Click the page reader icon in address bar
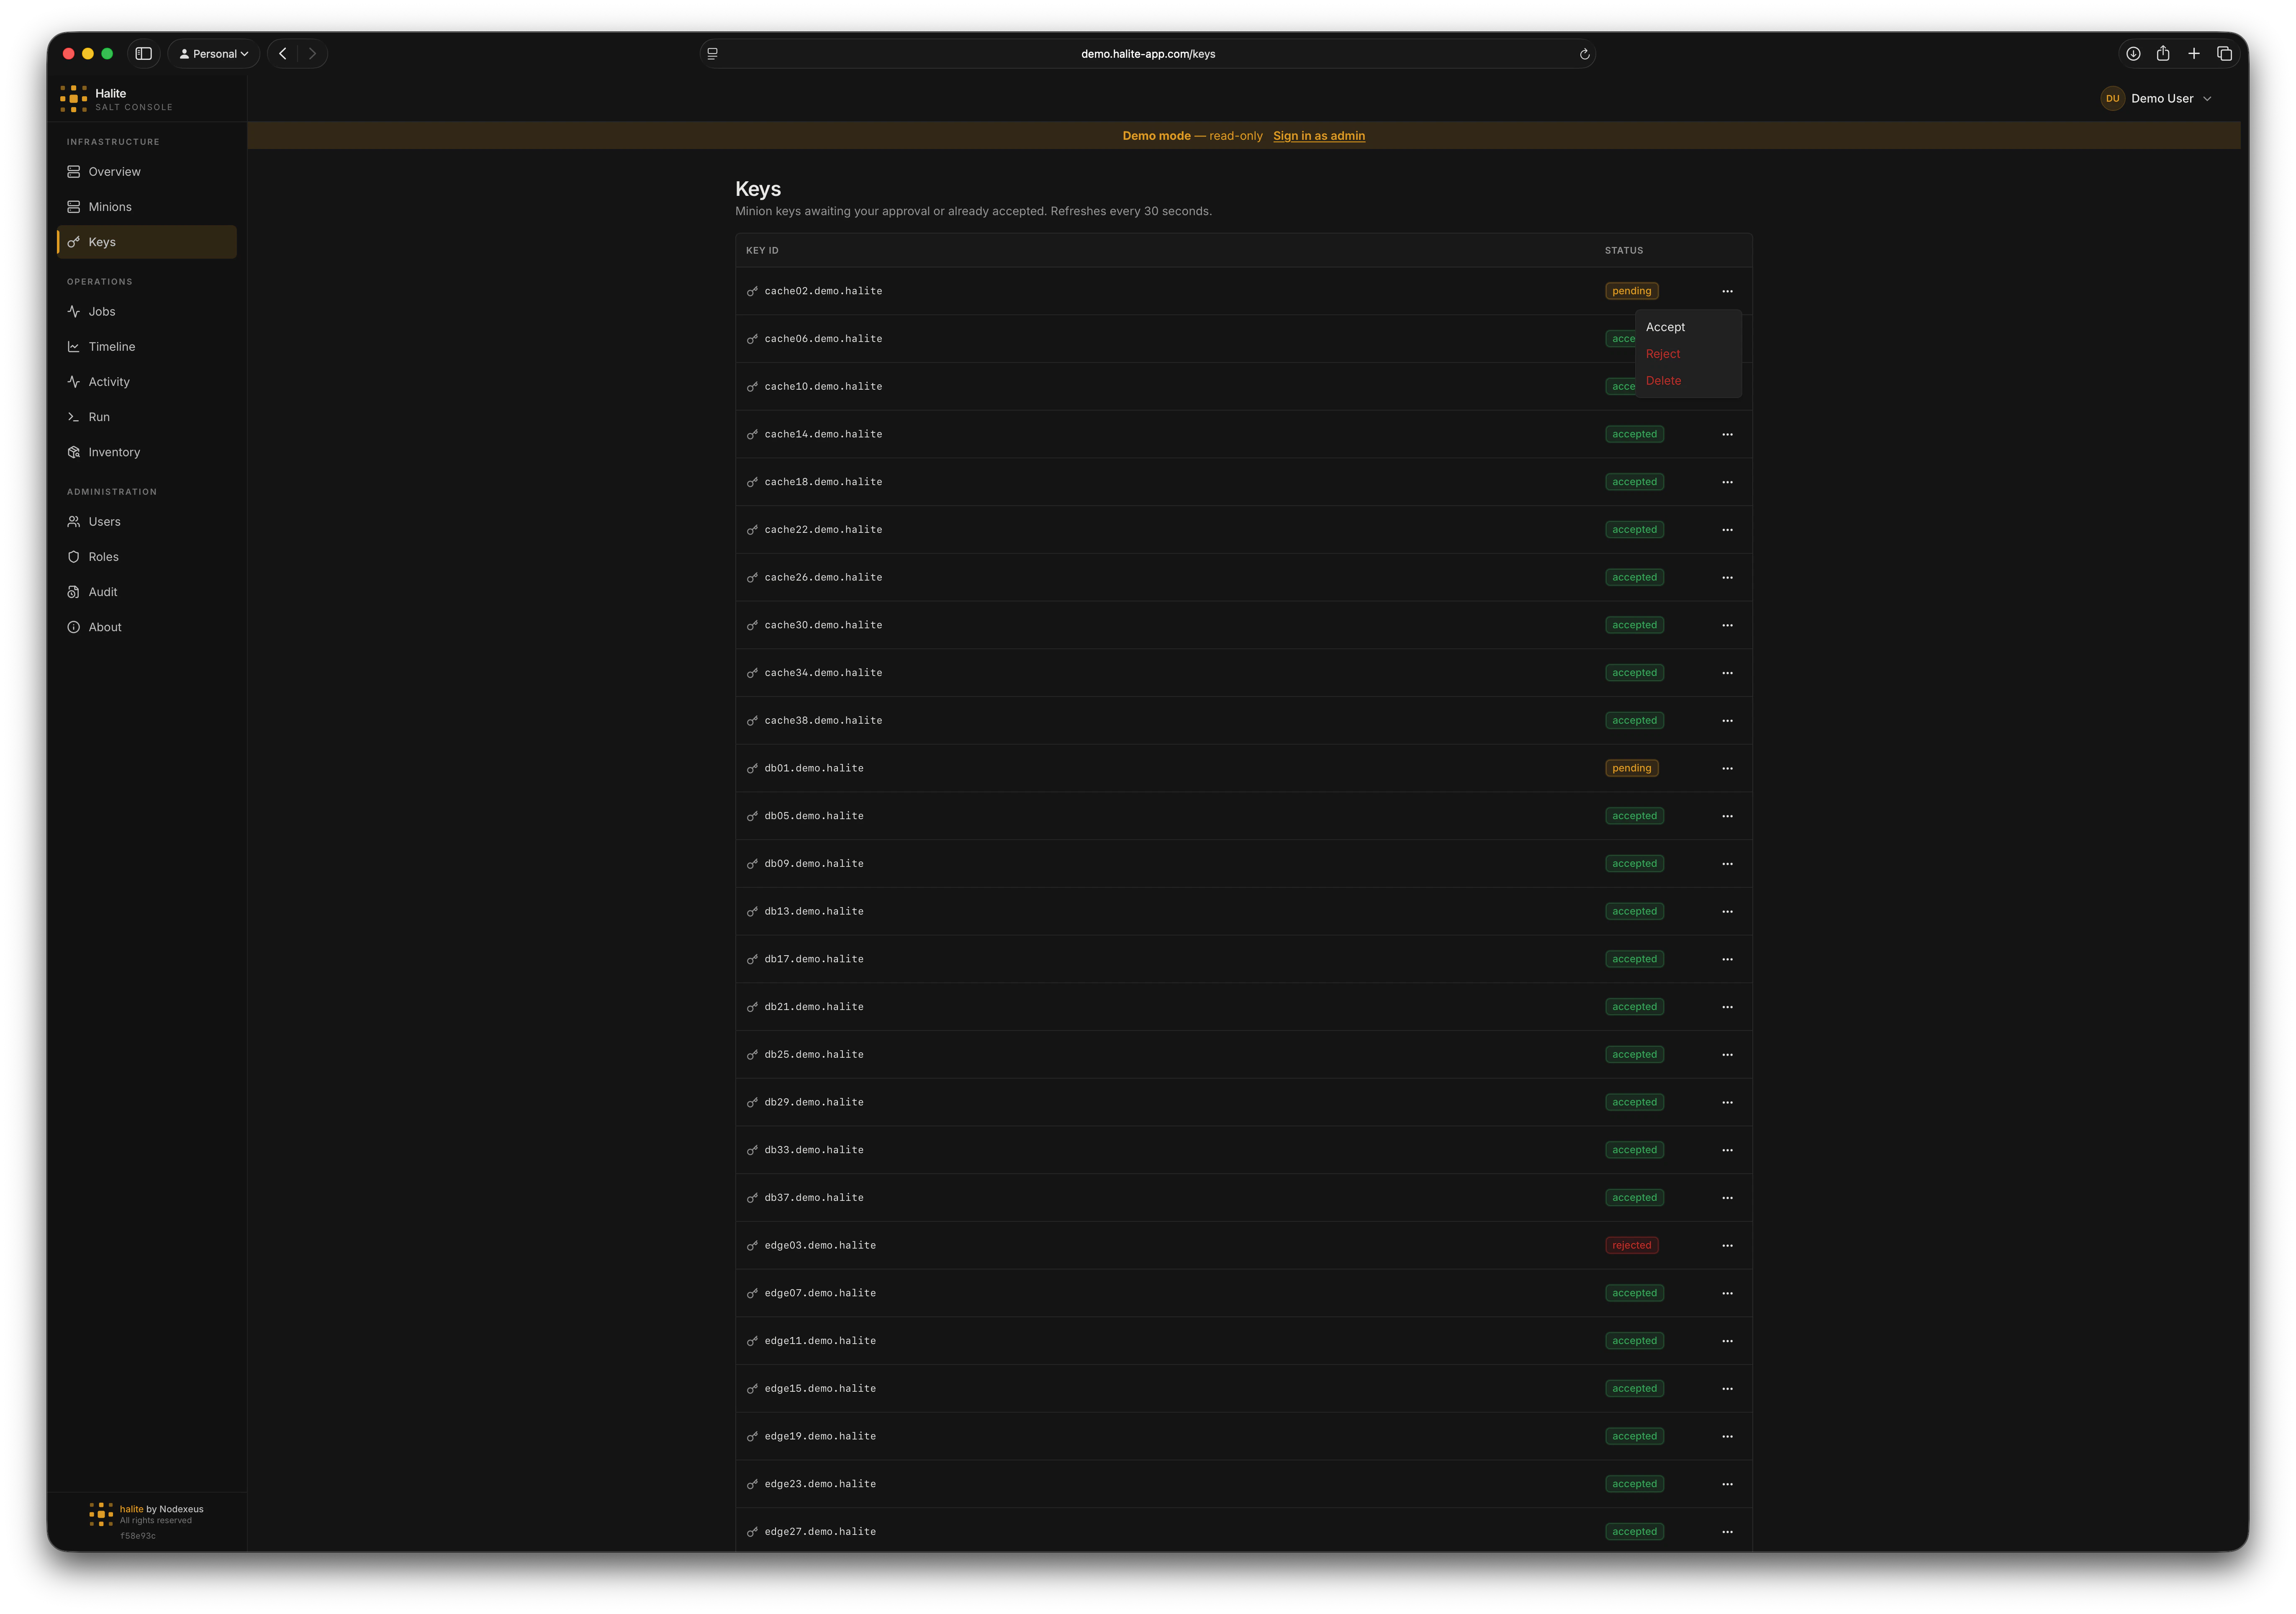This screenshot has height=1614, width=2296. [x=712, y=54]
